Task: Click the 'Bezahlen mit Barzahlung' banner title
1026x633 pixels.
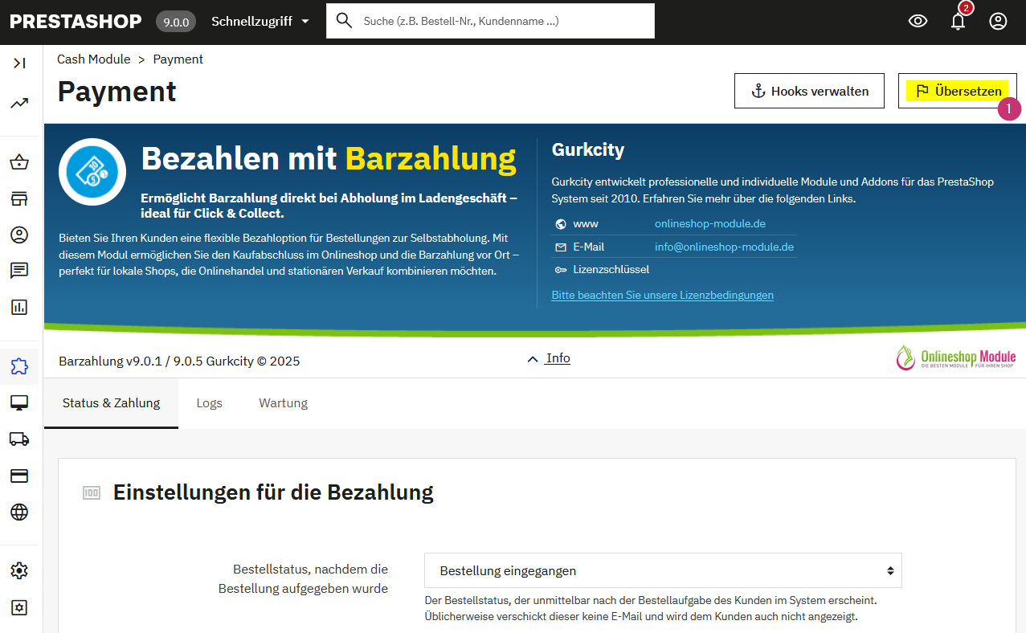Action: (329, 159)
